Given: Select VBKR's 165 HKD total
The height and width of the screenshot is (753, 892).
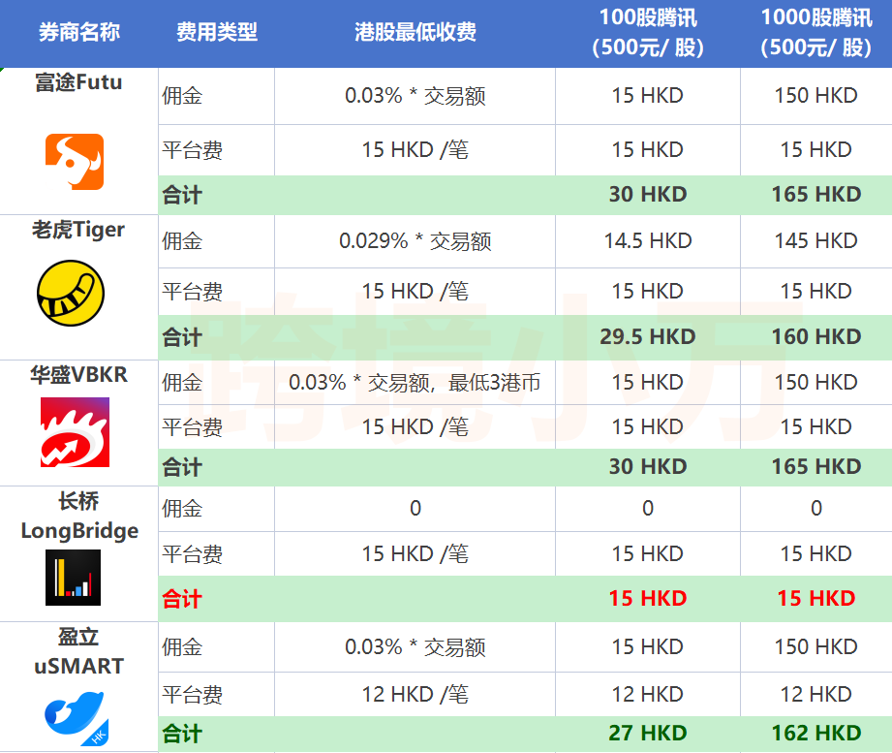Looking at the screenshot, I should pyautogui.click(x=816, y=467).
